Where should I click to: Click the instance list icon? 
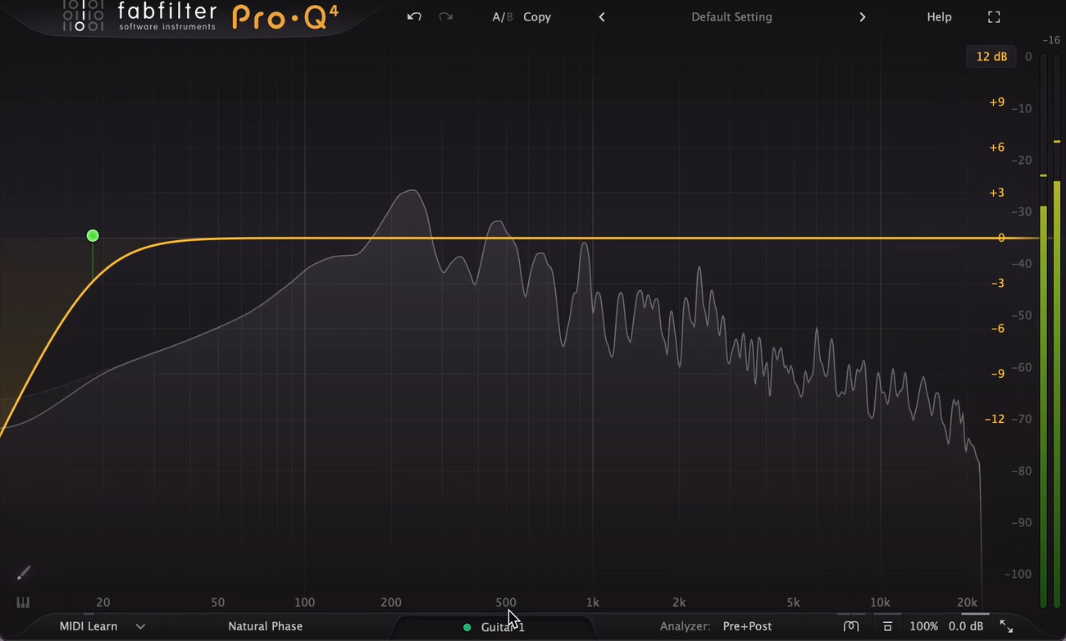pos(851,626)
